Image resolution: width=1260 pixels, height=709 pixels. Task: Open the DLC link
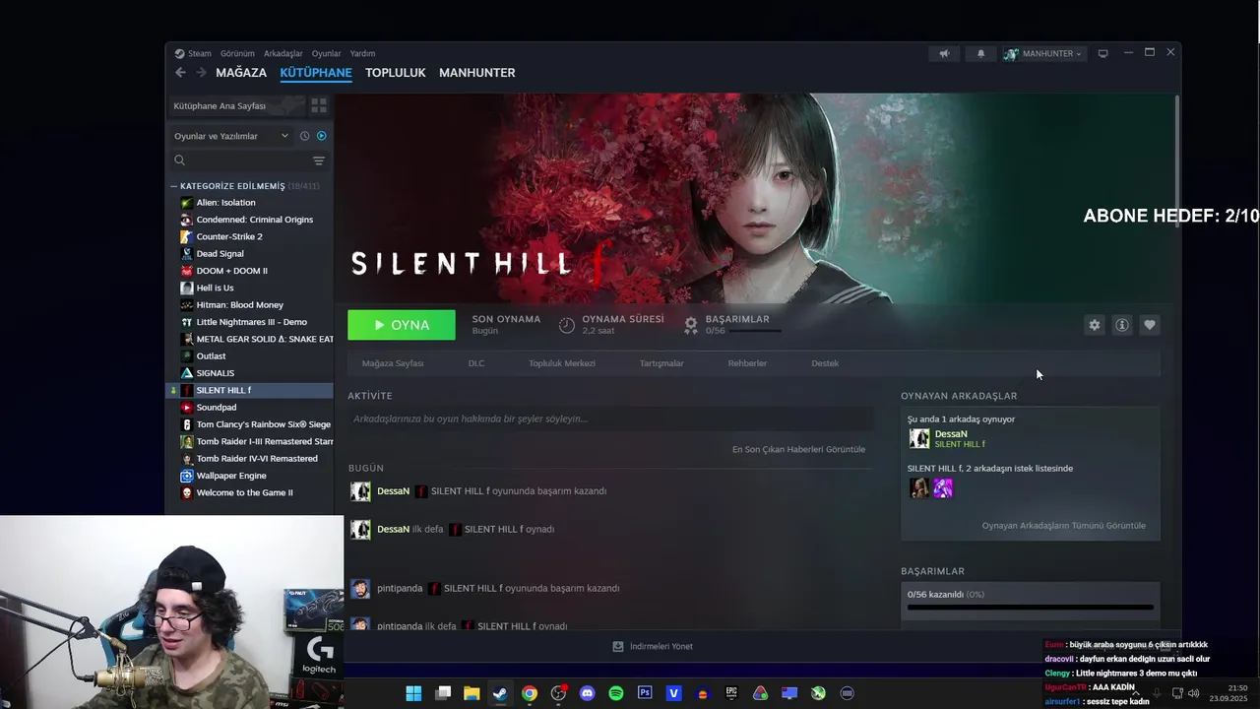[x=476, y=363]
